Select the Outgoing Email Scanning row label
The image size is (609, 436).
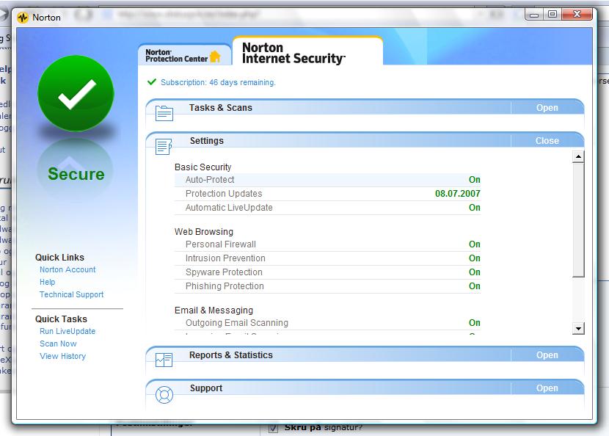click(237, 322)
